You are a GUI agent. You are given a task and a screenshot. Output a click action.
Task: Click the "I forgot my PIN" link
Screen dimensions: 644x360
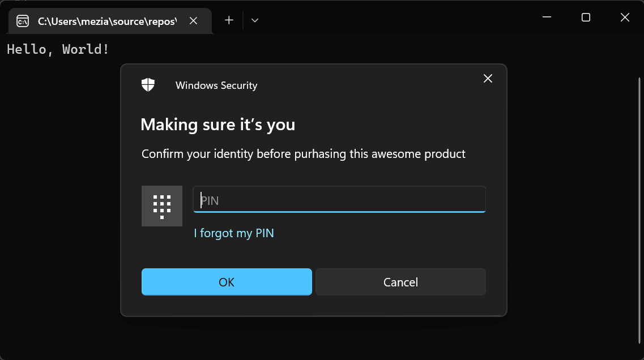click(x=234, y=233)
